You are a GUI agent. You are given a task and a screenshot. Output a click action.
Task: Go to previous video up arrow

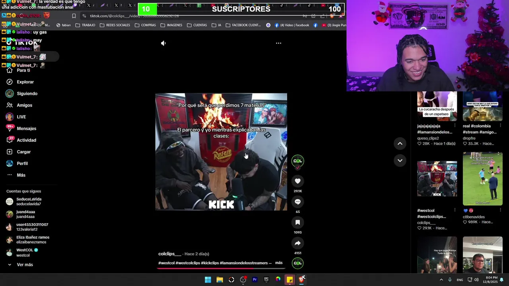coord(400,143)
